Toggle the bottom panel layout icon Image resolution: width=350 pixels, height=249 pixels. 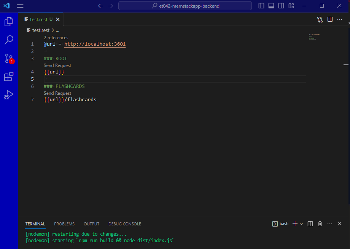coord(271,6)
